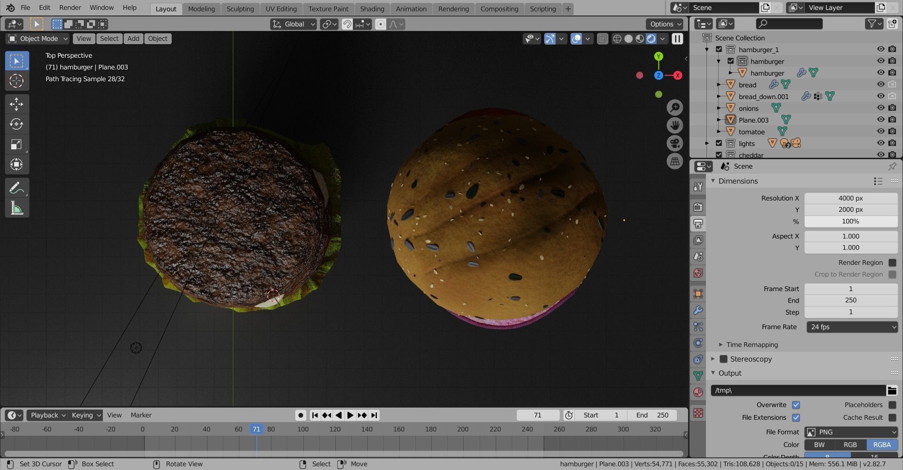
Task: Switch to solid viewport shading
Action: [x=628, y=39]
